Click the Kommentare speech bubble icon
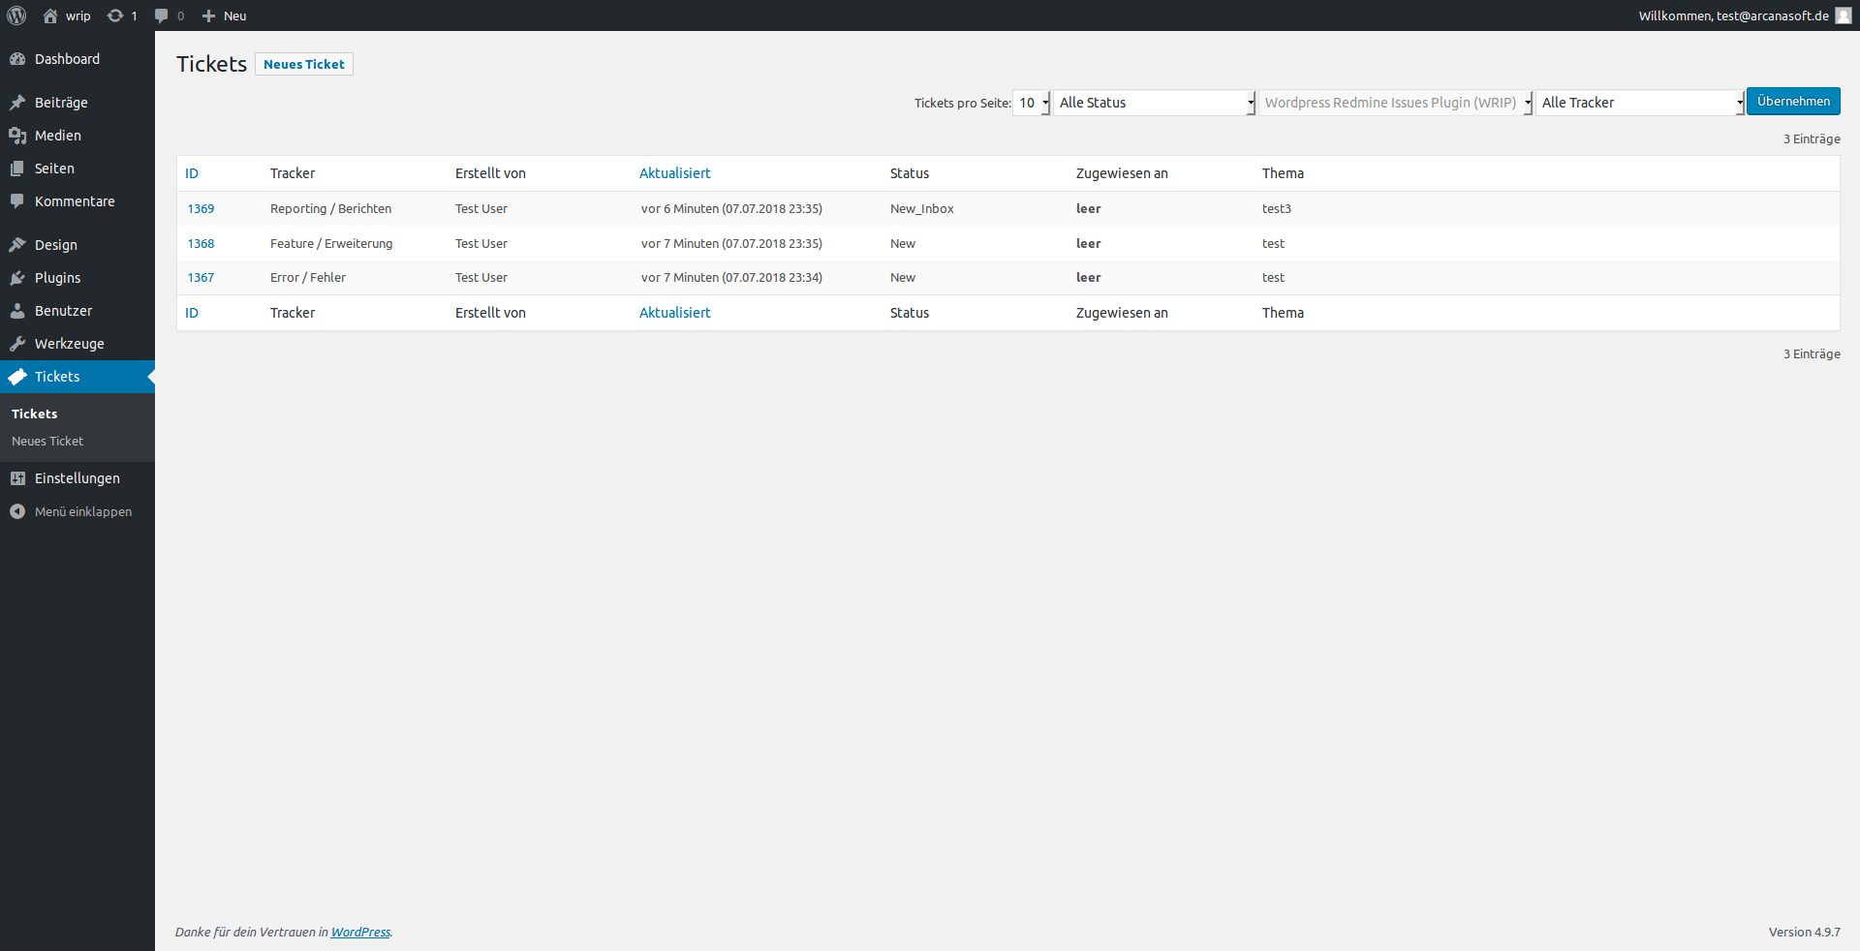This screenshot has width=1860, height=951. click(17, 201)
